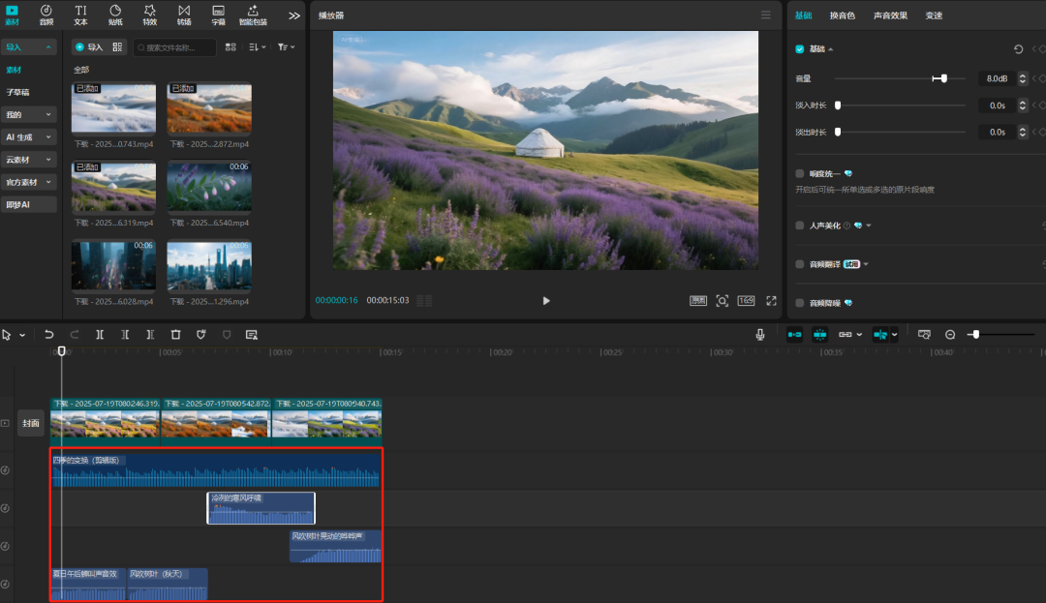Click the 导入 import button
This screenshot has width=1046, height=603.
pyautogui.click(x=88, y=46)
